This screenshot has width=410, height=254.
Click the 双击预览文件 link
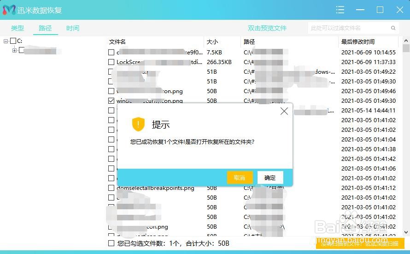pyautogui.click(x=267, y=28)
